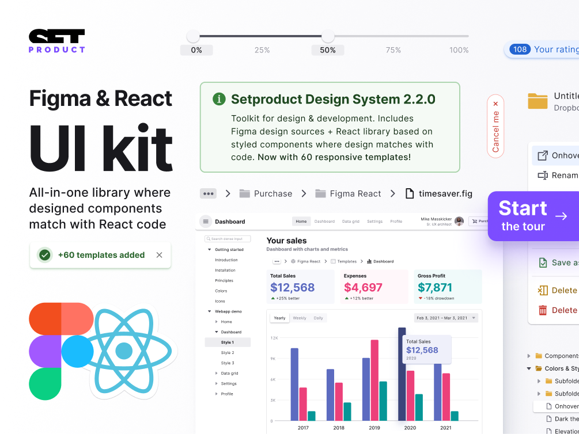The image size is (579, 434).
Task: Click the 100% slider label
Action: [x=459, y=50]
